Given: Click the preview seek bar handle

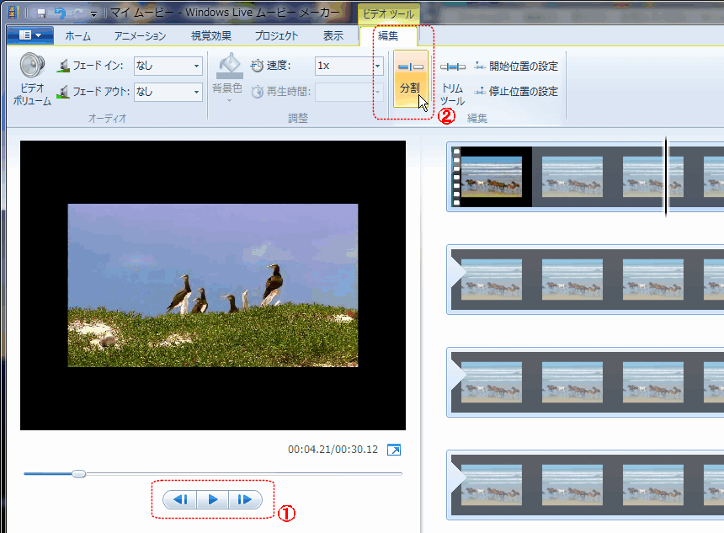Looking at the screenshot, I should pos(78,474).
